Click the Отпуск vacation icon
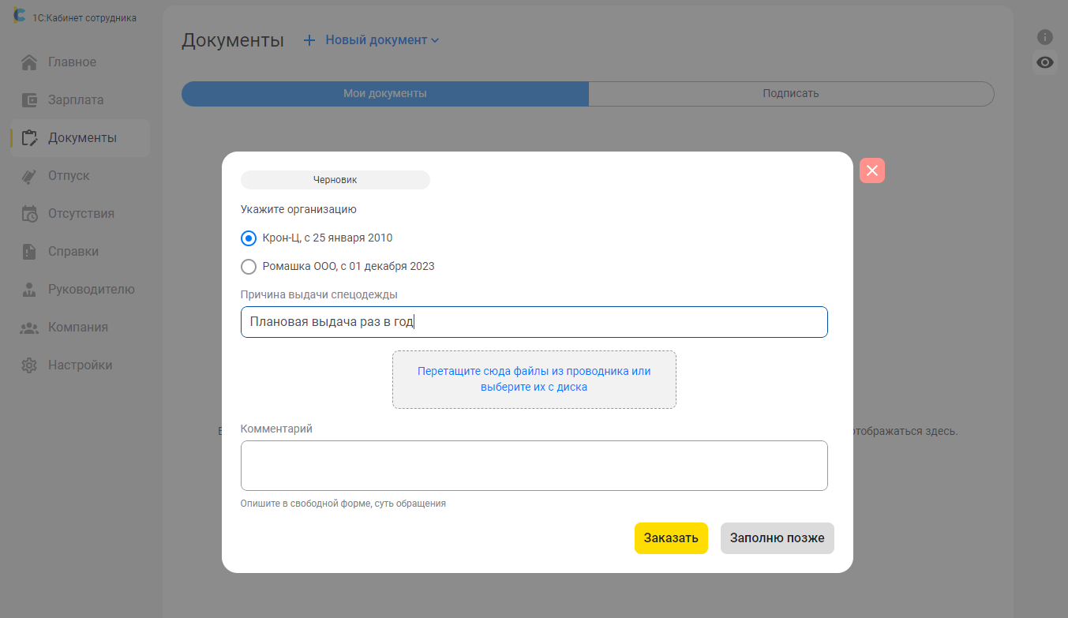 [29, 176]
